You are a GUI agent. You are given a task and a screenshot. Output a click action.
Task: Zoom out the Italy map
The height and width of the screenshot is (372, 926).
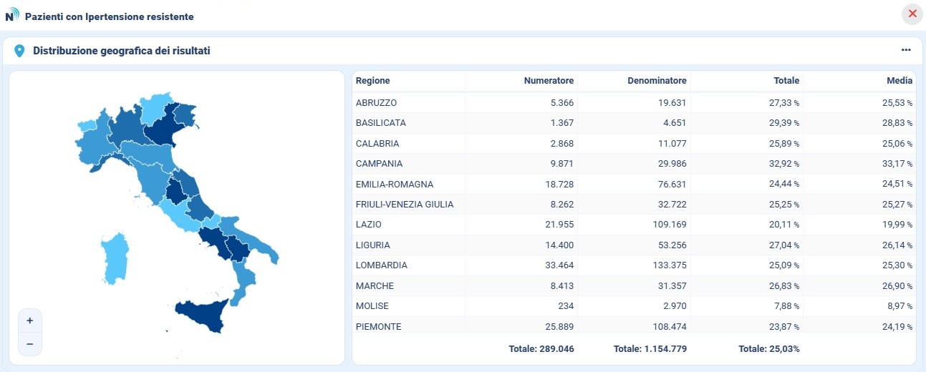(x=30, y=344)
